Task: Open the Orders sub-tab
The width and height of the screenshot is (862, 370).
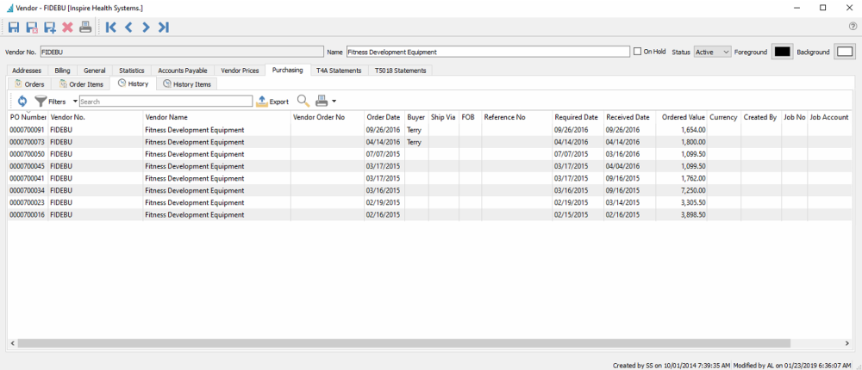Action: [29, 84]
